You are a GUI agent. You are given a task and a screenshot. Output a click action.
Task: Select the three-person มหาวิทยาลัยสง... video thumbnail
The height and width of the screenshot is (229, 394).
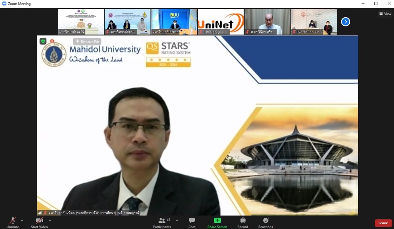(x=127, y=22)
